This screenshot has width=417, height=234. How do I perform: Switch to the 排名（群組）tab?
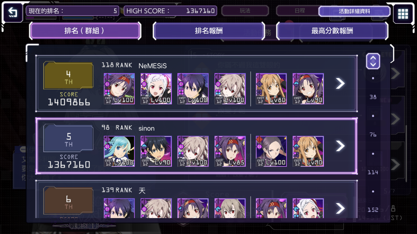pos(84,31)
